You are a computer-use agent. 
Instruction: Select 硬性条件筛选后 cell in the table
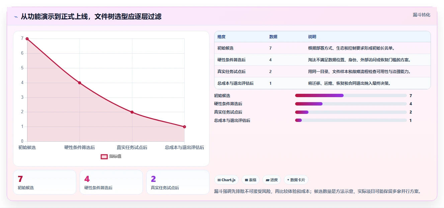pyautogui.click(x=232, y=60)
